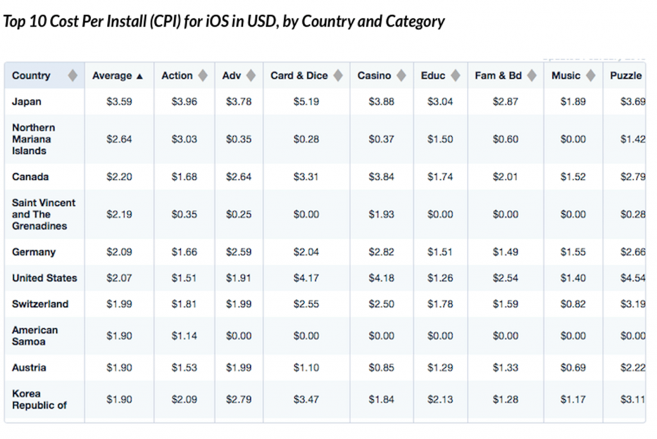Sort the Casino column via its diamond icon
The width and height of the screenshot is (657, 439).
coord(402,76)
